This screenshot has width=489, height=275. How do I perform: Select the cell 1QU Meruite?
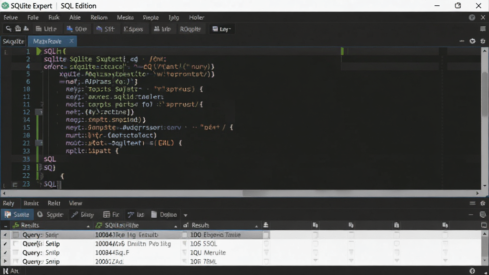[x=208, y=253]
